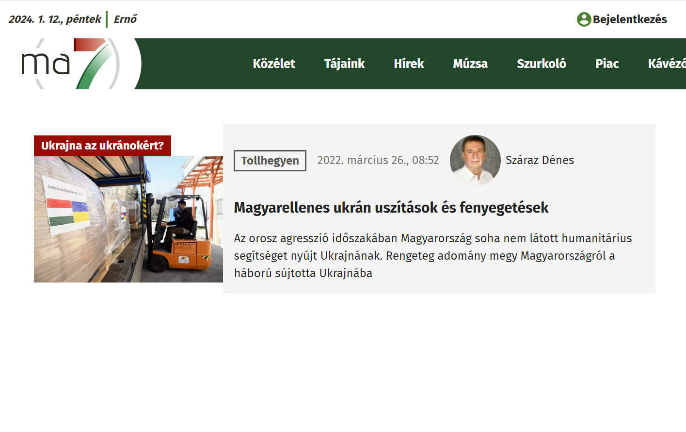686x432 pixels.
Task: Click the name day text 'Ernő'
Action: pos(125,19)
